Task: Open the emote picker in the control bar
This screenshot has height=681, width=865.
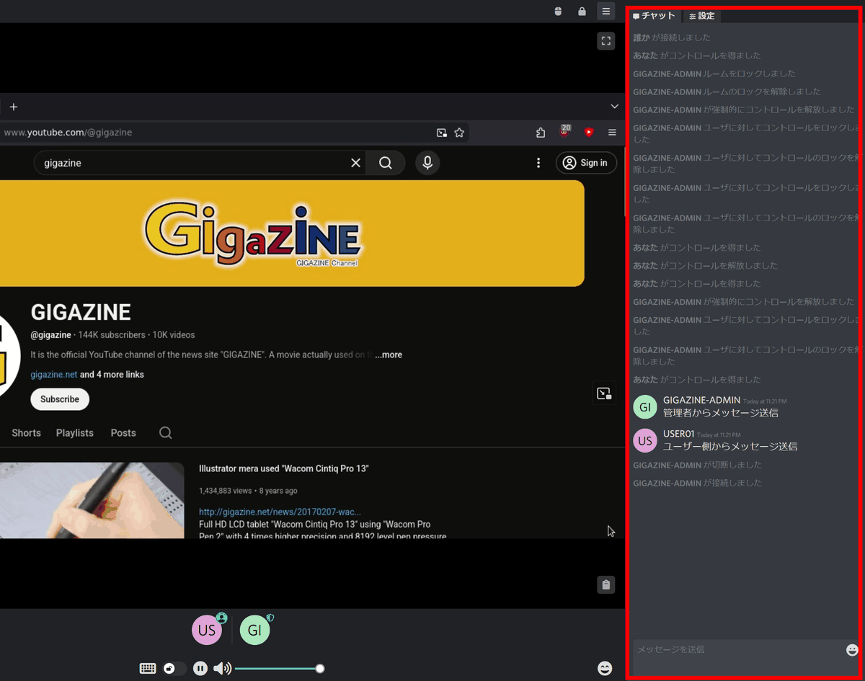Action: coord(605,668)
